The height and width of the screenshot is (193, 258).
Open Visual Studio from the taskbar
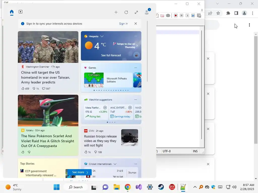click(139, 187)
